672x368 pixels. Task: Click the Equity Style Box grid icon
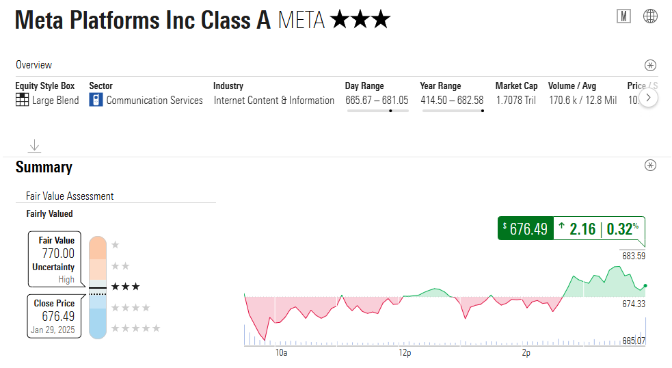(22, 100)
